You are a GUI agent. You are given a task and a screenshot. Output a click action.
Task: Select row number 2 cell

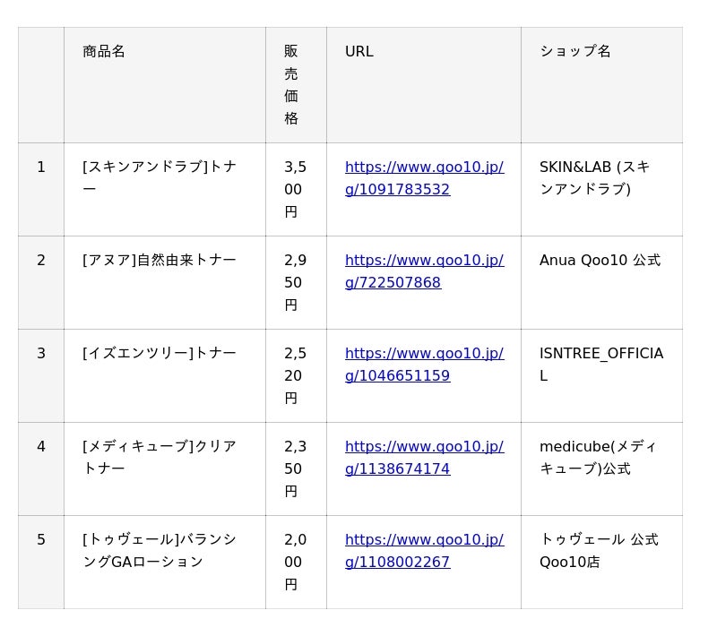(x=41, y=261)
